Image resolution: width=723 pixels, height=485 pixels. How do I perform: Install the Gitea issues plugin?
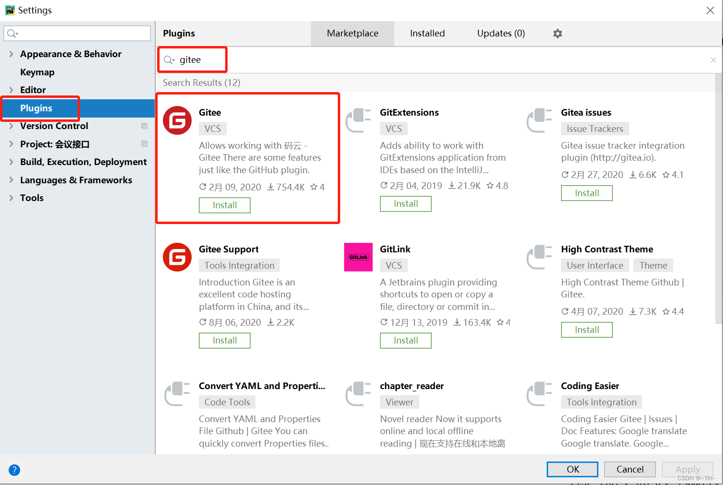[587, 193]
